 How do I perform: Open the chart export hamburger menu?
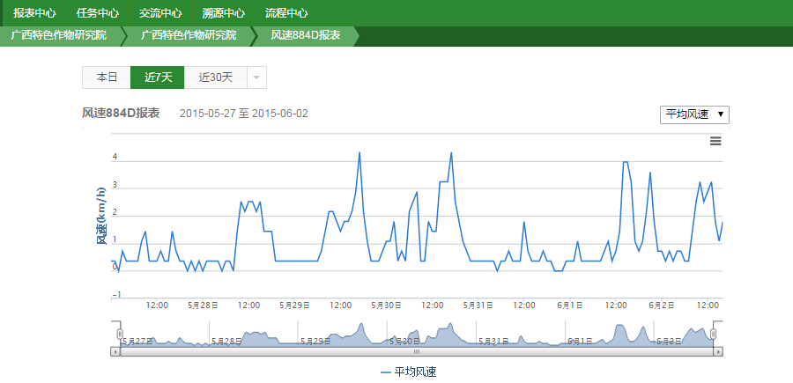(x=715, y=141)
